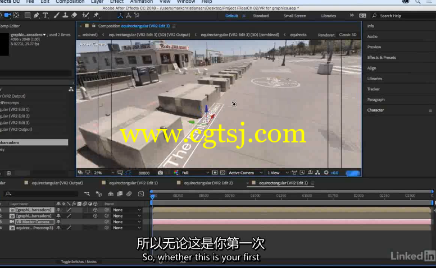This screenshot has width=436, height=268.
Task: Select the Brush tool
Action: 56,15
